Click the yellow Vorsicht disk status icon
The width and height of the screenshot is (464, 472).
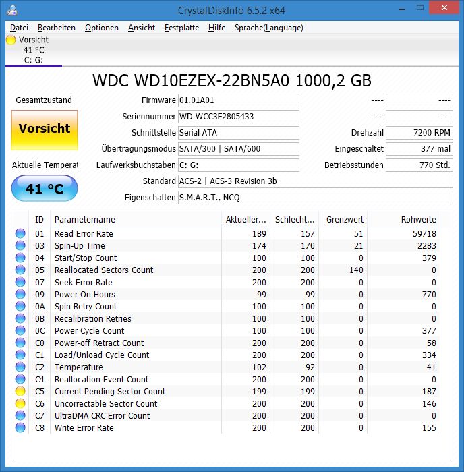pyautogui.click(x=11, y=40)
